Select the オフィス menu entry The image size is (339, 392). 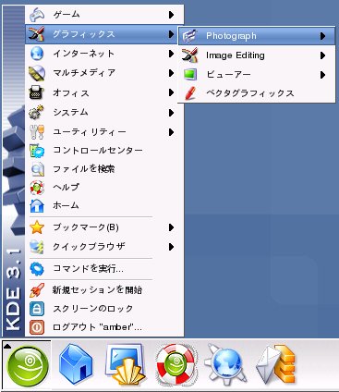[x=104, y=92]
